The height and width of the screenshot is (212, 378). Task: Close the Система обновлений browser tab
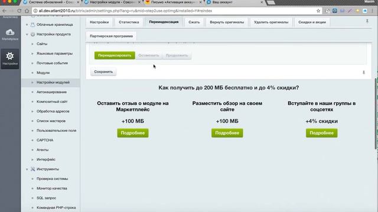click(77, 2)
